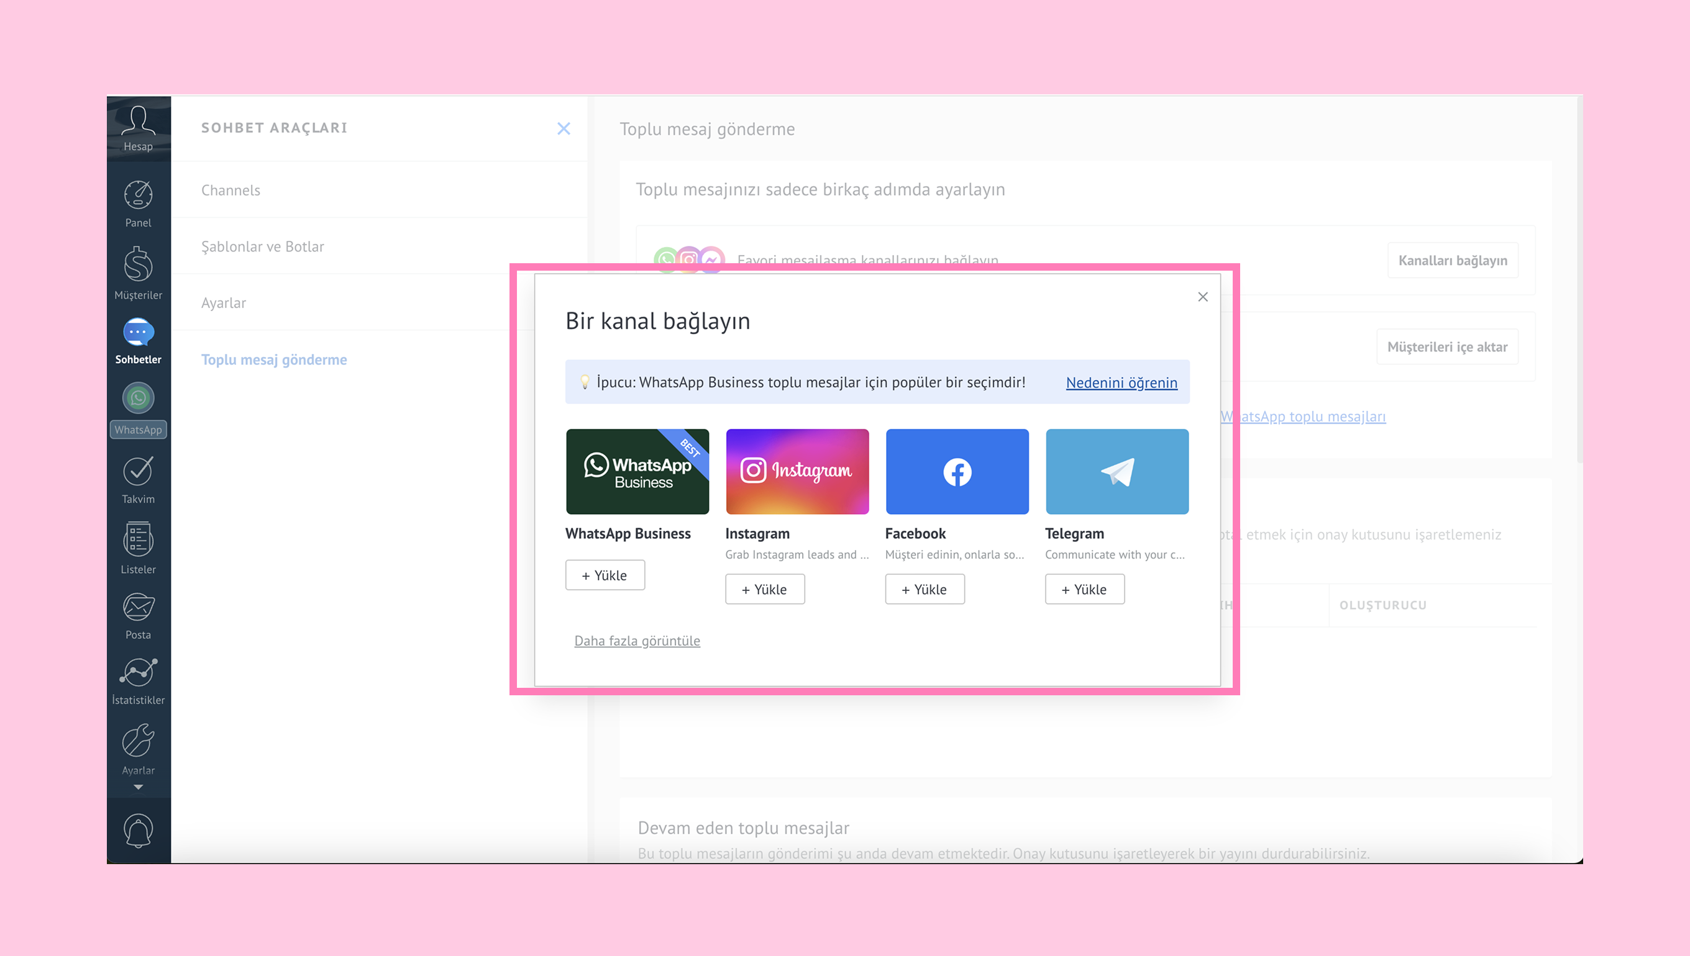Image resolution: width=1690 pixels, height=956 pixels.
Task: Open Ayarlar in Sohbet Araçları menu
Action: (x=224, y=304)
